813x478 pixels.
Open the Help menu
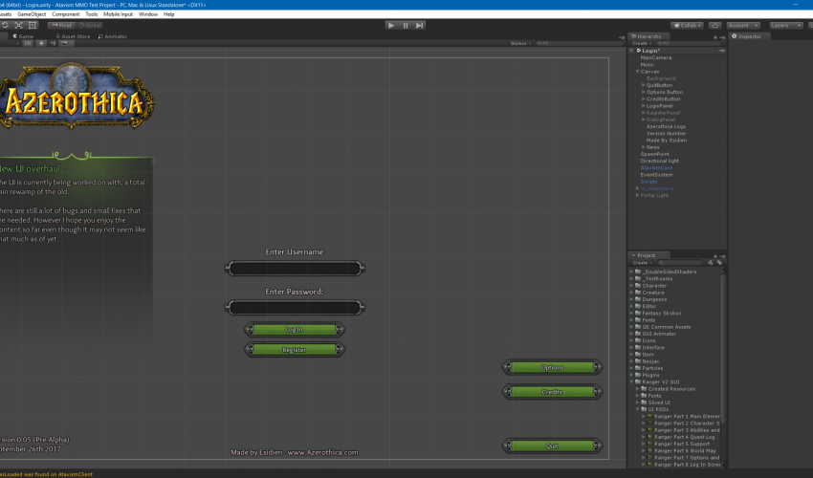(x=169, y=14)
